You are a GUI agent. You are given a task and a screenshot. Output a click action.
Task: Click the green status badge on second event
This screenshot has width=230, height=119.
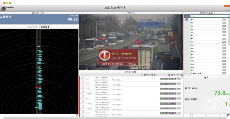click(x=161, y=84)
